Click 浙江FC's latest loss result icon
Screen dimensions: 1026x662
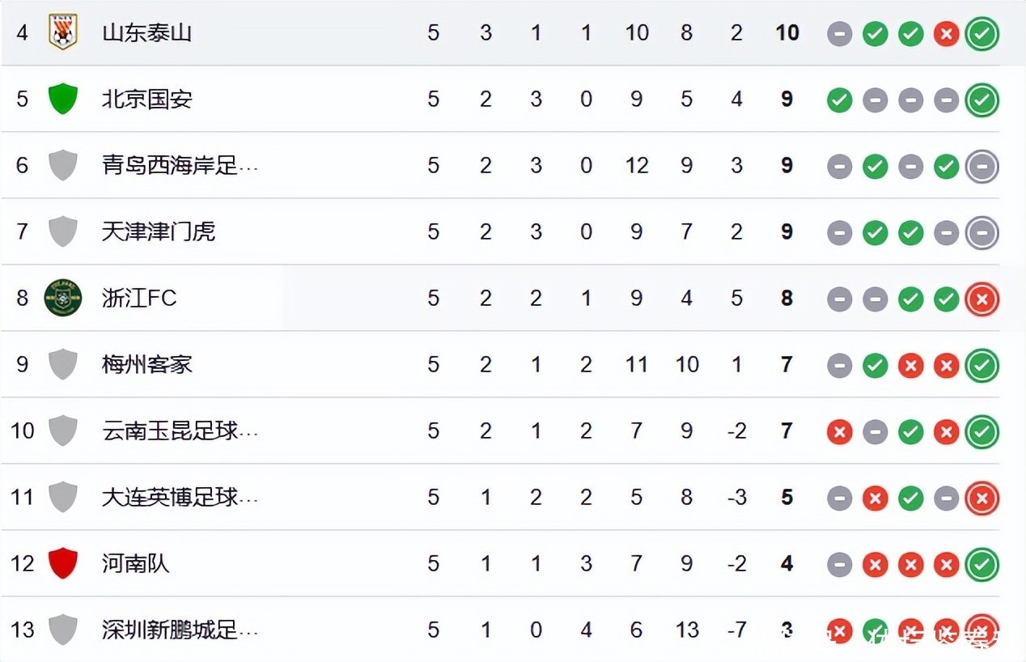click(x=981, y=299)
